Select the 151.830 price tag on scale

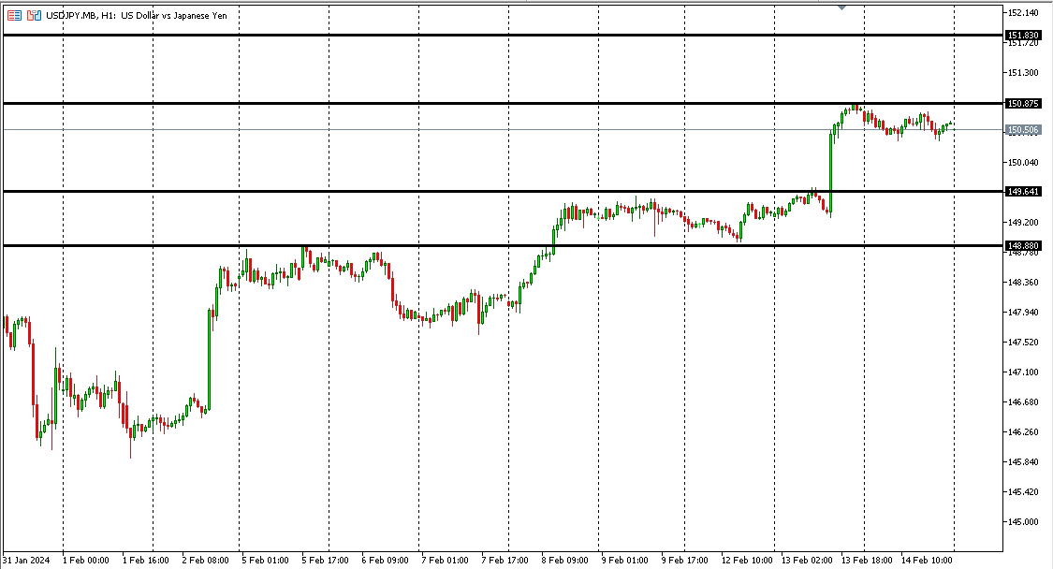[1022, 36]
